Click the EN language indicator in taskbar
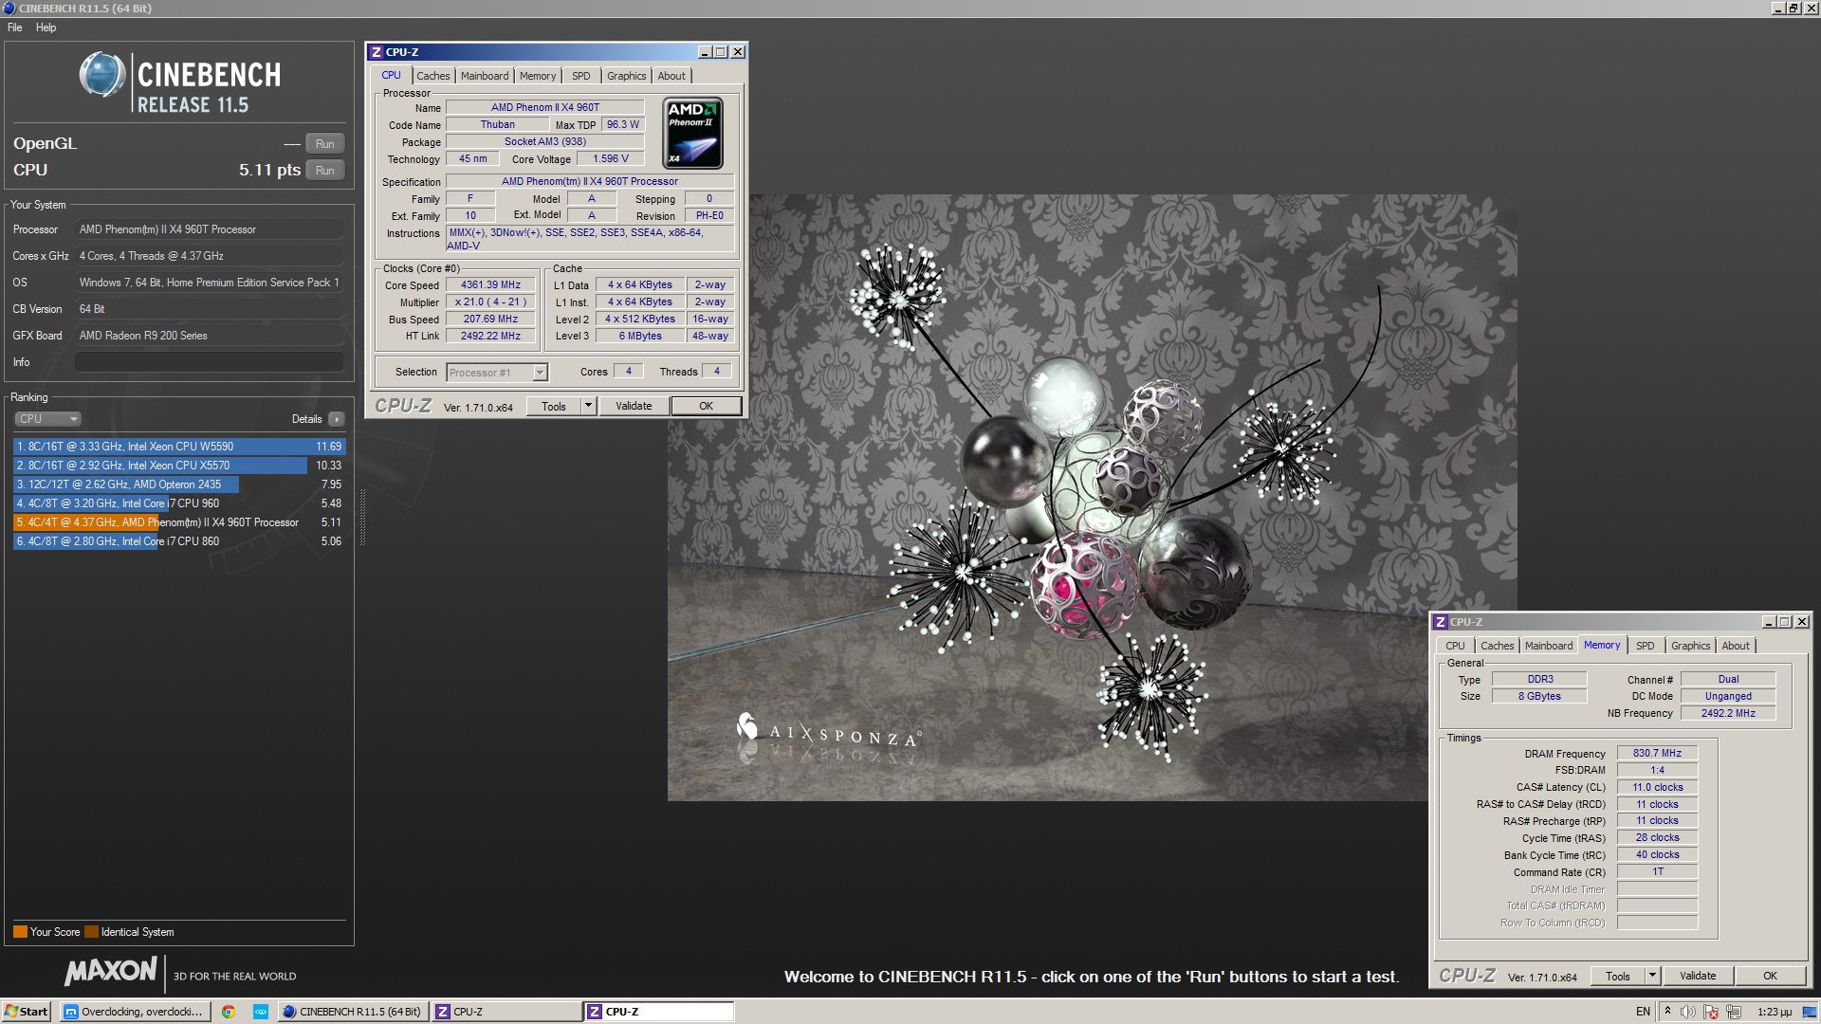Viewport: 1821px width, 1024px height. point(1643,1012)
